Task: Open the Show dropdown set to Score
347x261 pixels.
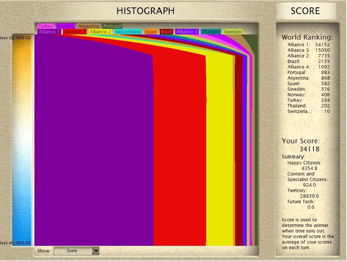Action: (76, 251)
